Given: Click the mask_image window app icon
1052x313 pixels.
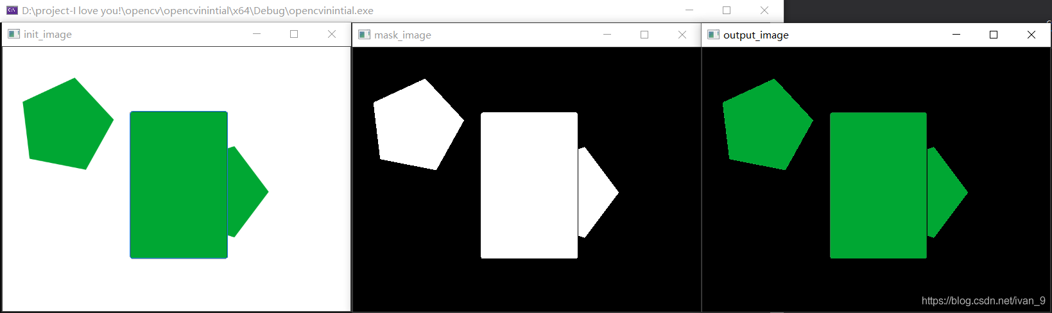Looking at the screenshot, I should pyautogui.click(x=364, y=35).
